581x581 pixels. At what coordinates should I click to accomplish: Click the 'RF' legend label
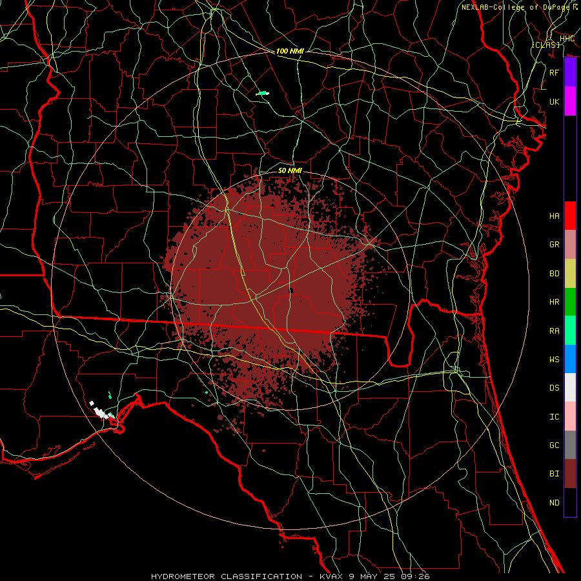click(555, 72)
